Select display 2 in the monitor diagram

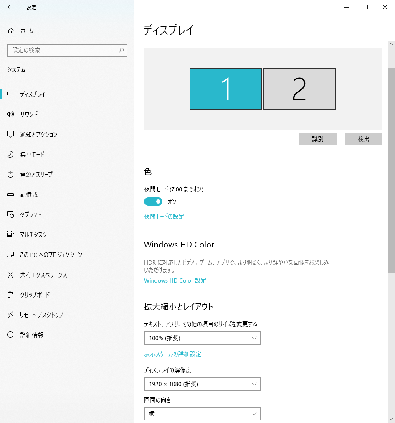point(299,89)
